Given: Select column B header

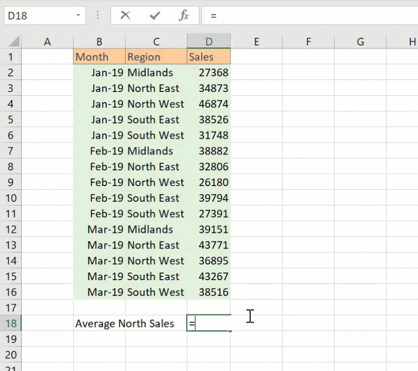Looking at the screenshot, I should coord(99,41).
